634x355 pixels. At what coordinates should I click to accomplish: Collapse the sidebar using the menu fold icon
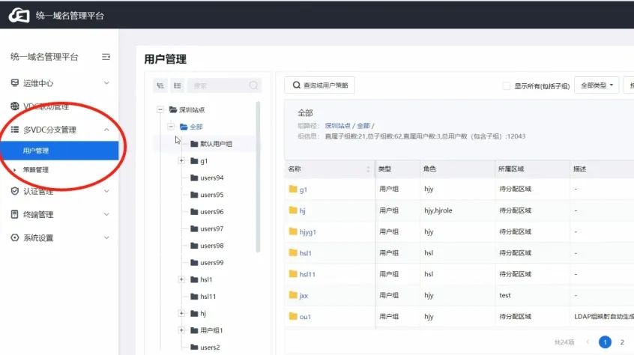click(x=106, y=57)
